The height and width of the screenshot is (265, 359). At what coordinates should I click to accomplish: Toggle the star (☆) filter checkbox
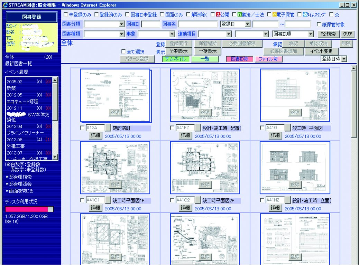pyautogui.click(x=331, y=15)
